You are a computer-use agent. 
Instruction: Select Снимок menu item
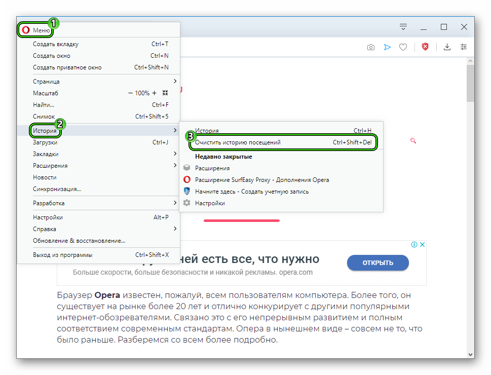99,117
